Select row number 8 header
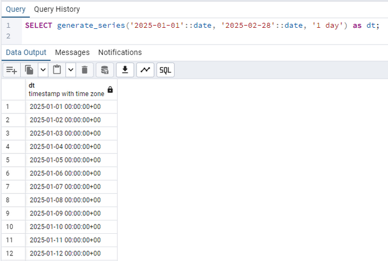This screenshot has height=261, width=388. pos(13,200)
